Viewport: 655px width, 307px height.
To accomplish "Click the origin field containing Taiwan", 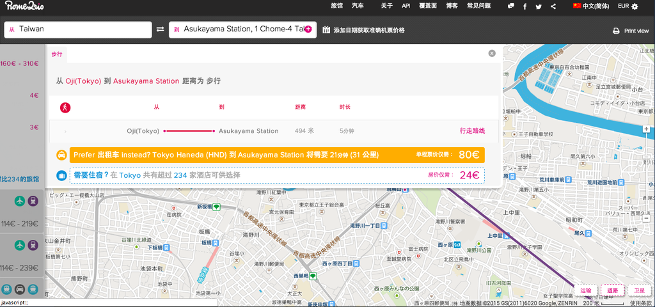I will (78, 29).
